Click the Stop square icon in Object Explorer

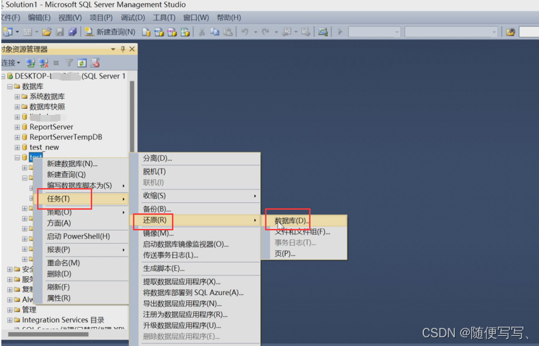point(56,63)
